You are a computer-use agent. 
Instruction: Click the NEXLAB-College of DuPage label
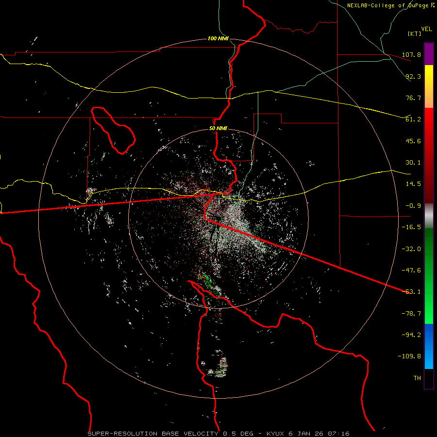(x=390, y=5)
